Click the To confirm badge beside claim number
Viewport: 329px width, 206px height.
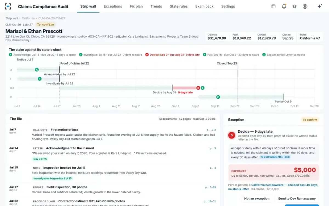click(x=45, y=24)
